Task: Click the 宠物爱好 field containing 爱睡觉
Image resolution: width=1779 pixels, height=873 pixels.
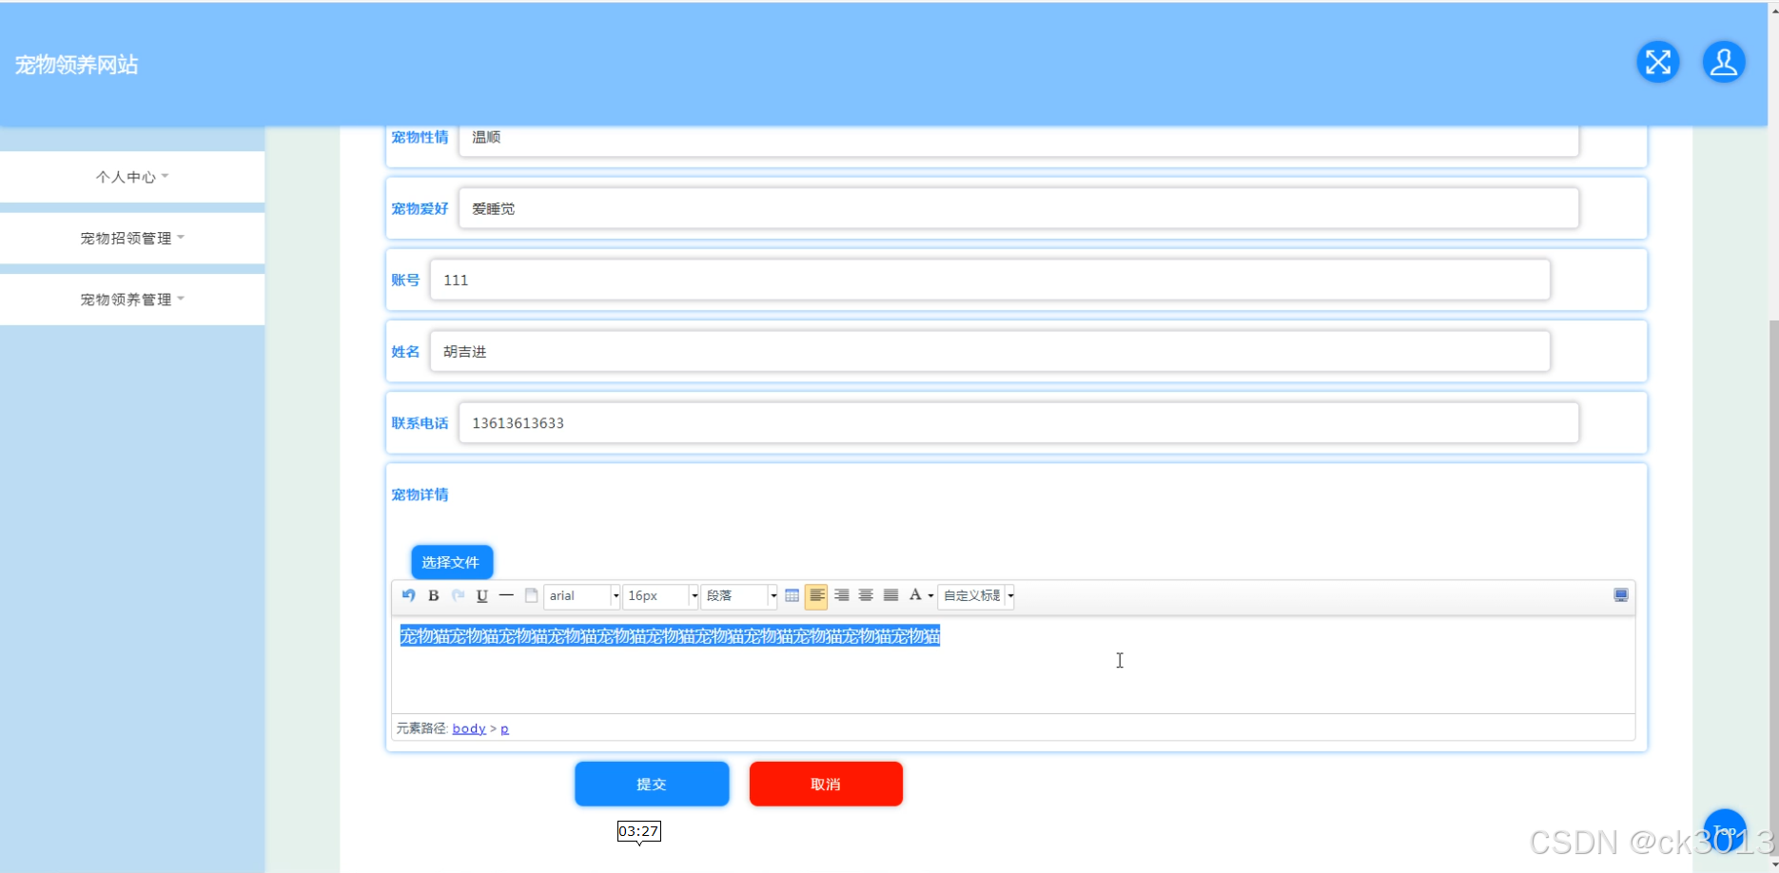Action: coord(1019,208)
